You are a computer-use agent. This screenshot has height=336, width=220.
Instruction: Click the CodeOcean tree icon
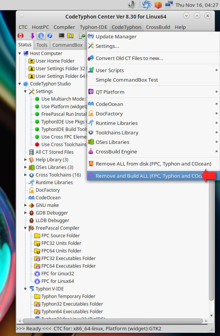(x=32, y=198)
